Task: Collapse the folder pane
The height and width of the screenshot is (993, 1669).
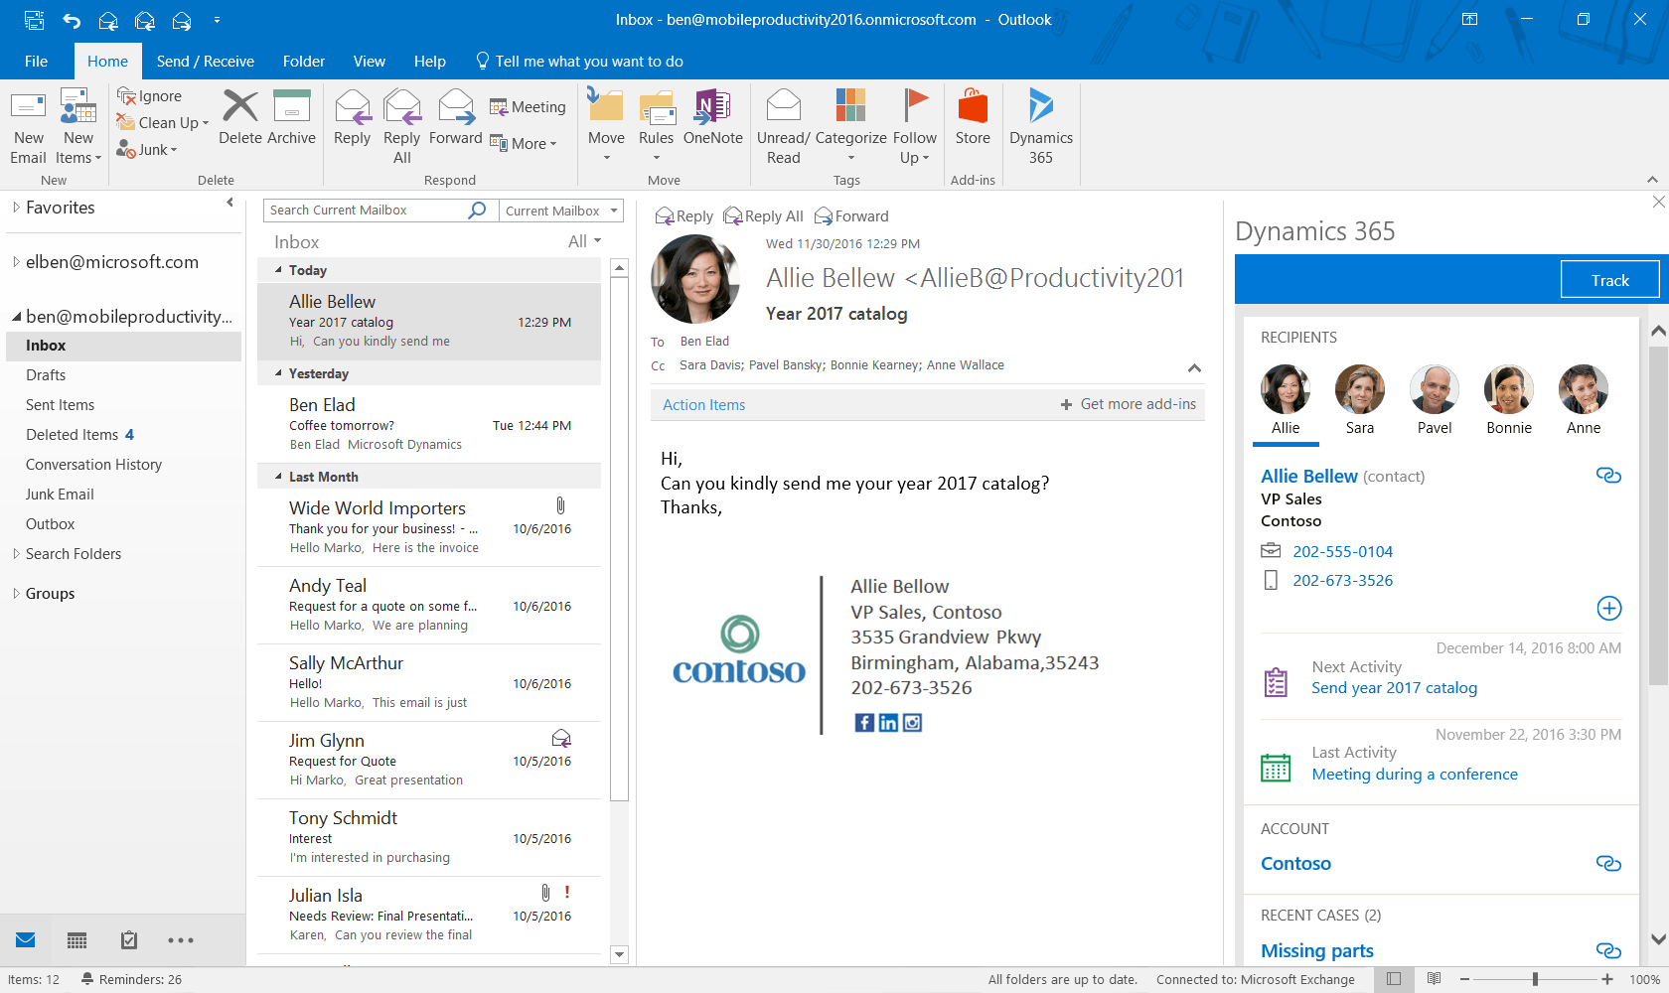Action: 230,203
